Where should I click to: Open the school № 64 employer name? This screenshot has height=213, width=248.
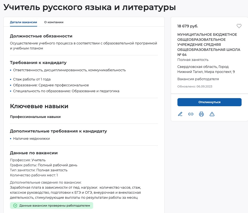(x=207, y=44)
